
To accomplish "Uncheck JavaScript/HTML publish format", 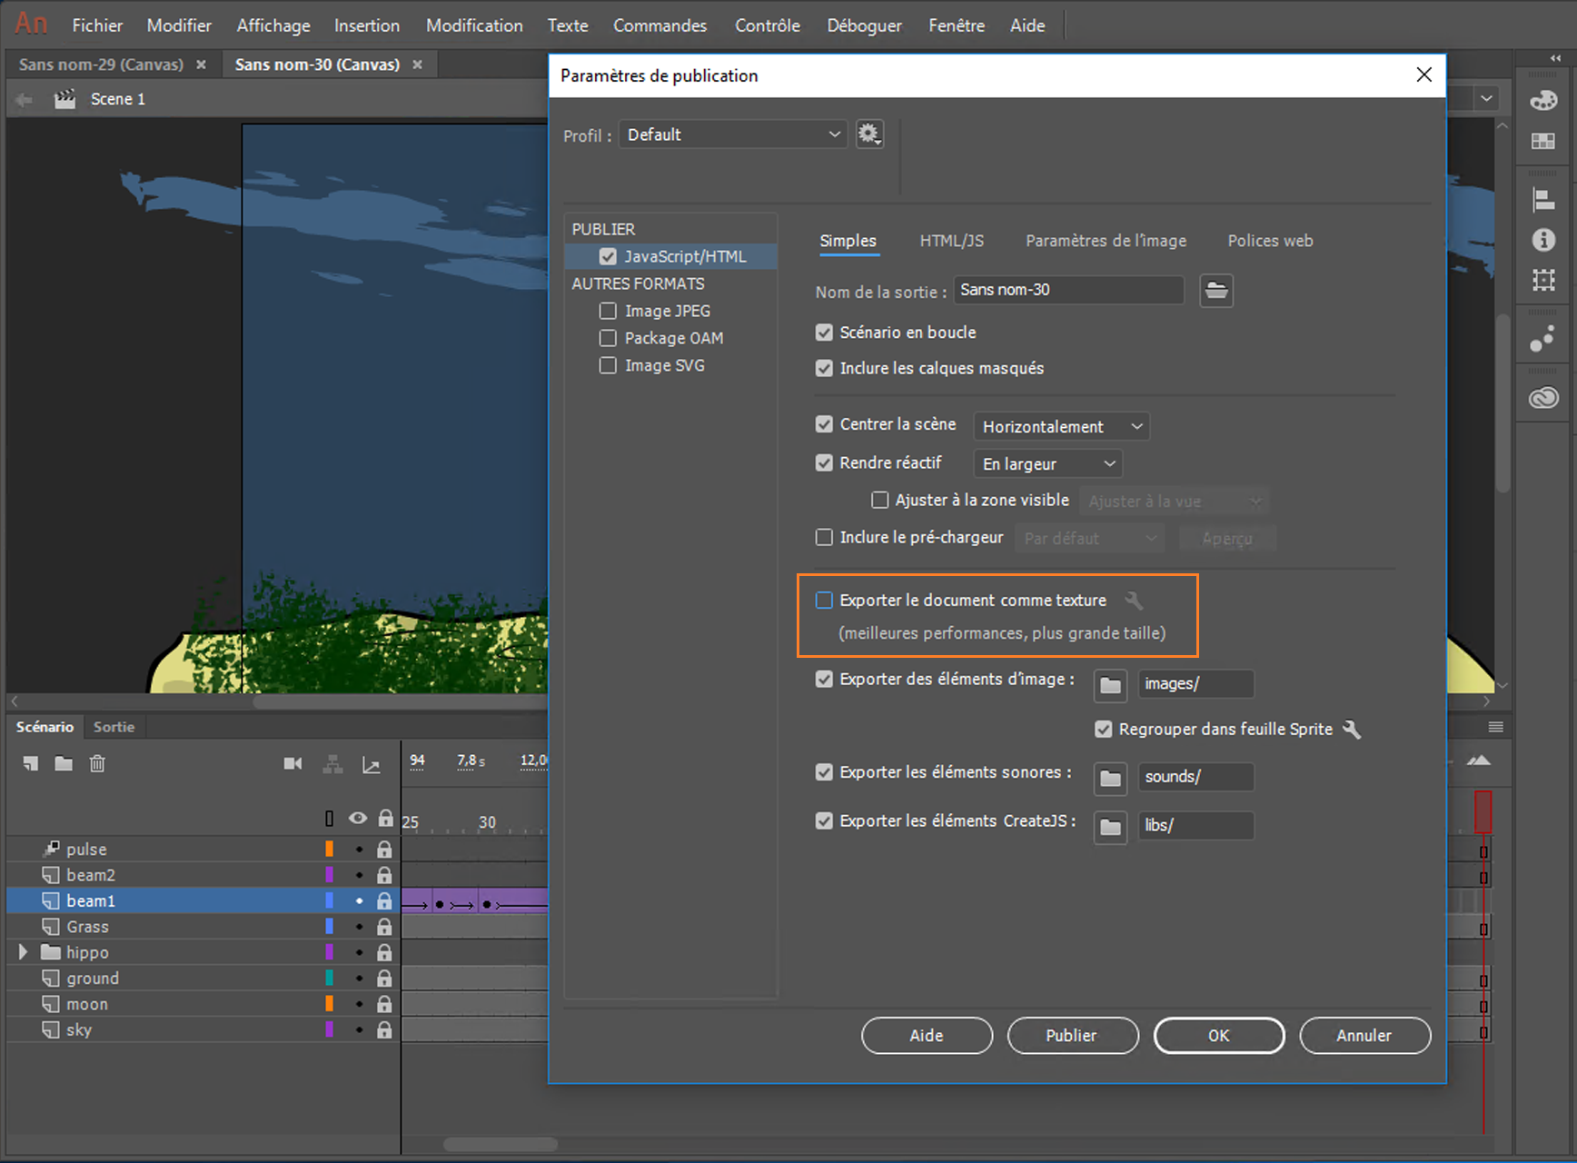I will tap(608, 257).
